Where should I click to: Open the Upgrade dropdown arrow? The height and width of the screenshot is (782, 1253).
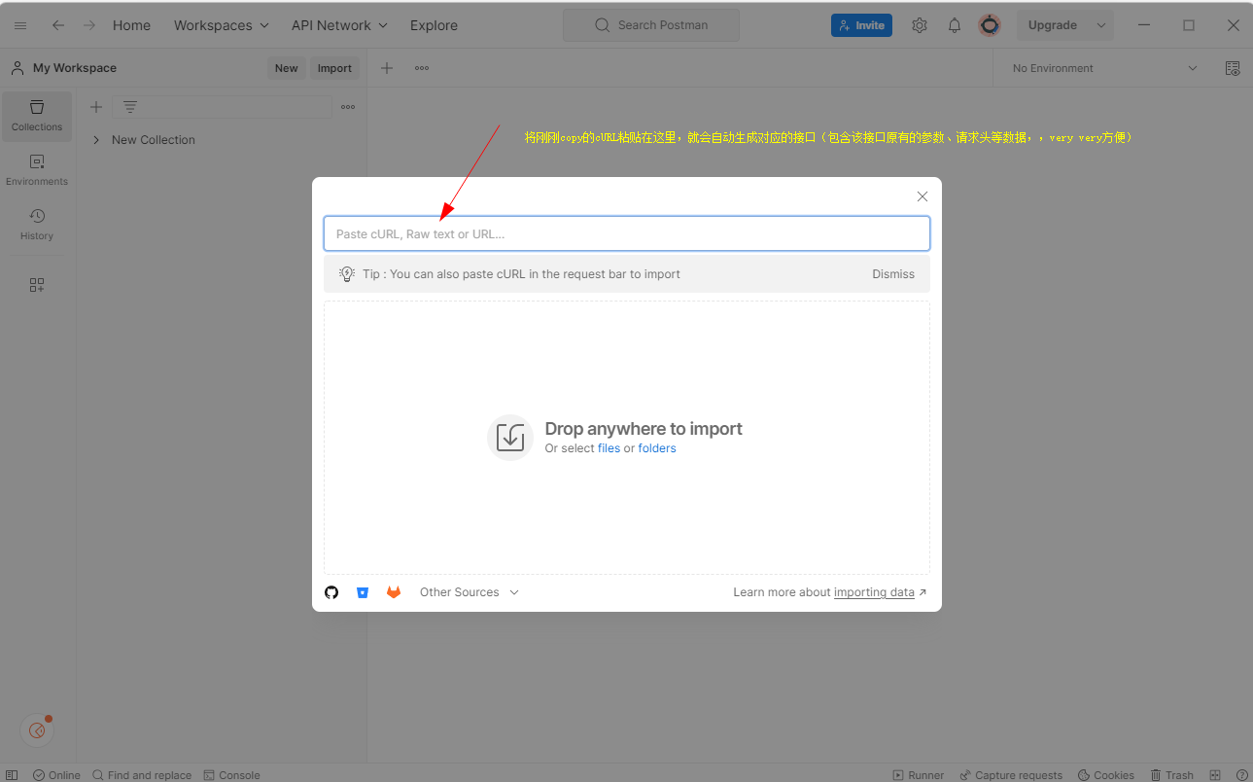1101,25
